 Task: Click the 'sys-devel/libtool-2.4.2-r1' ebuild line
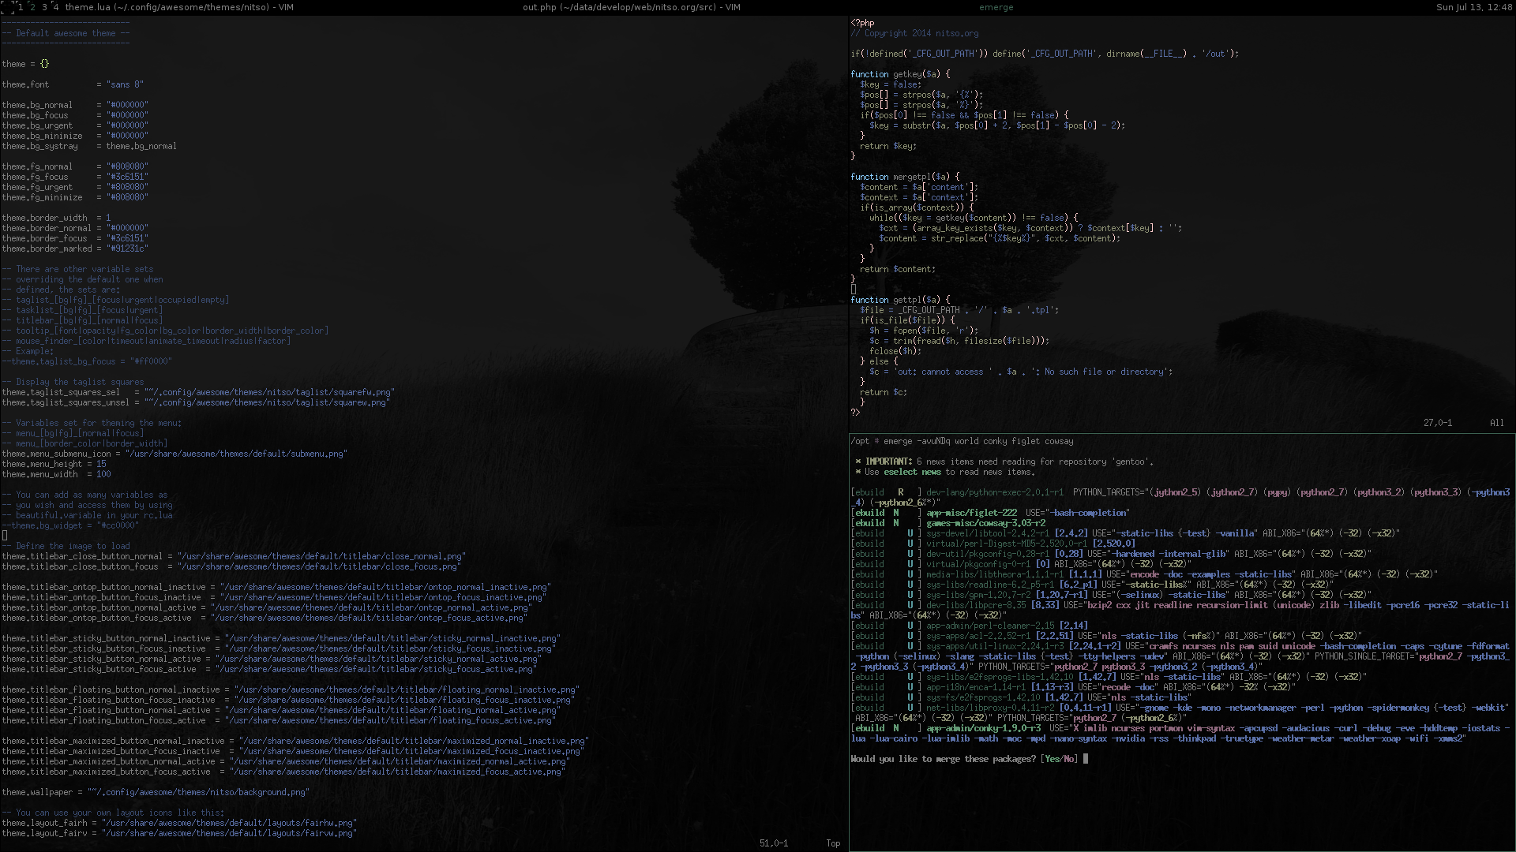click(1125, 533)
